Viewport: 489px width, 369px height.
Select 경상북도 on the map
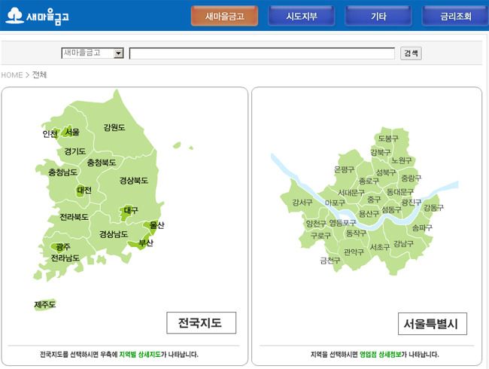[134, 181]
